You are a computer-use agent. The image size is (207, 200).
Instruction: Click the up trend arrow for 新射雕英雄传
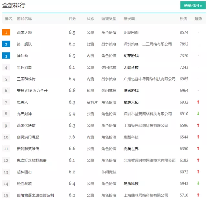198,148
